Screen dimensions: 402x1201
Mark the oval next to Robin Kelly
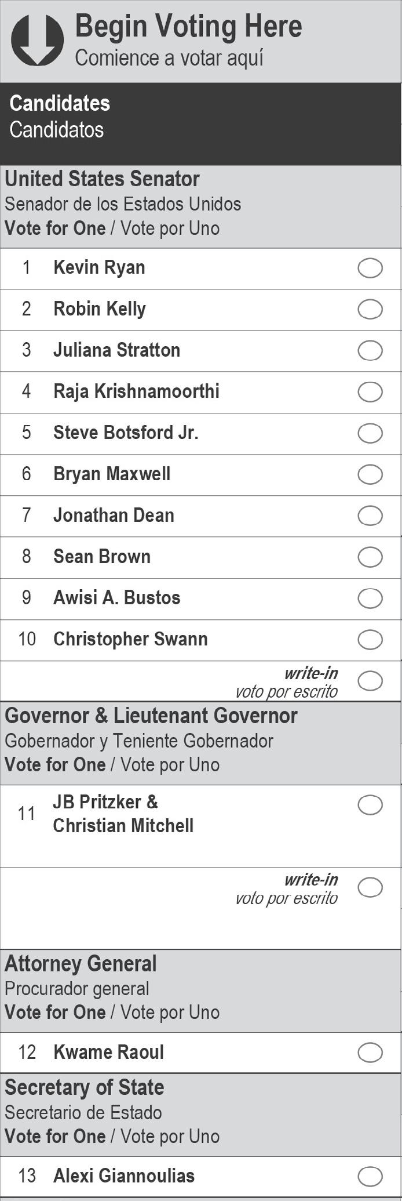coord(370,309)
